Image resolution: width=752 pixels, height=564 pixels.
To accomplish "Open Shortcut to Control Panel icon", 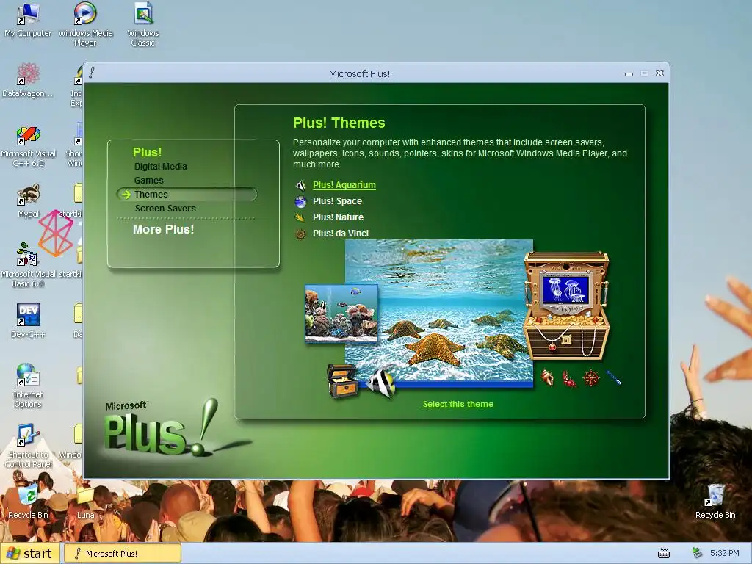I will 28,446.
